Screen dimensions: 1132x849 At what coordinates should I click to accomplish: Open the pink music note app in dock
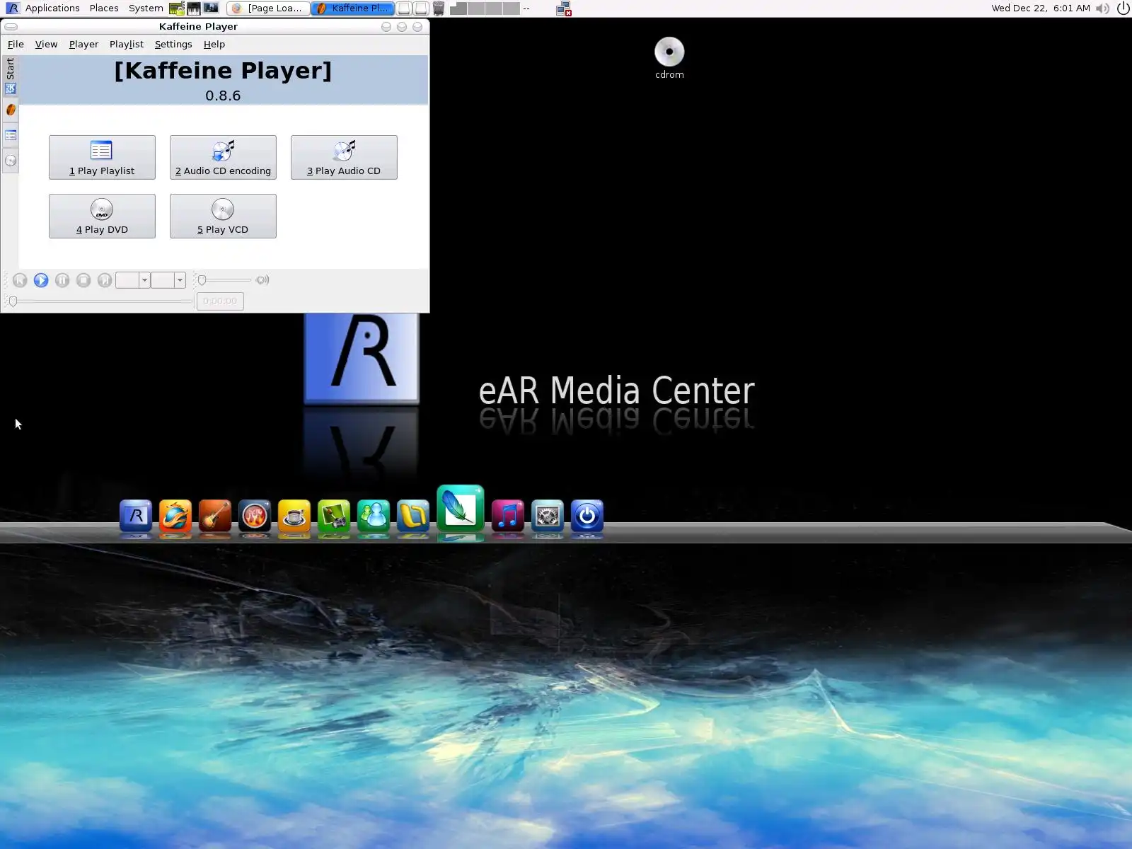[508, 516]
